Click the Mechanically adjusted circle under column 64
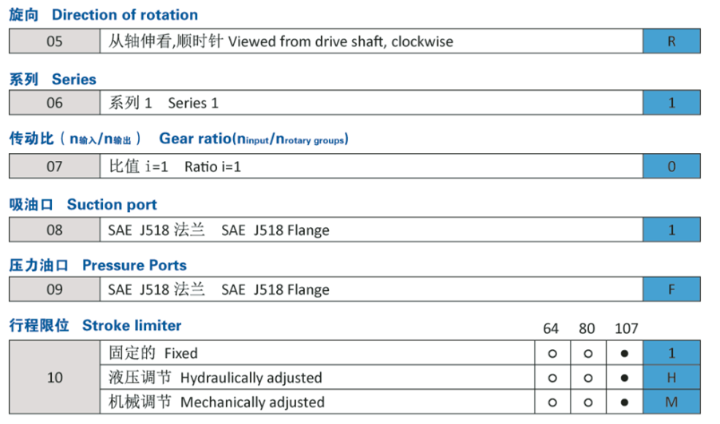The image size is (720, 424). 551,402
